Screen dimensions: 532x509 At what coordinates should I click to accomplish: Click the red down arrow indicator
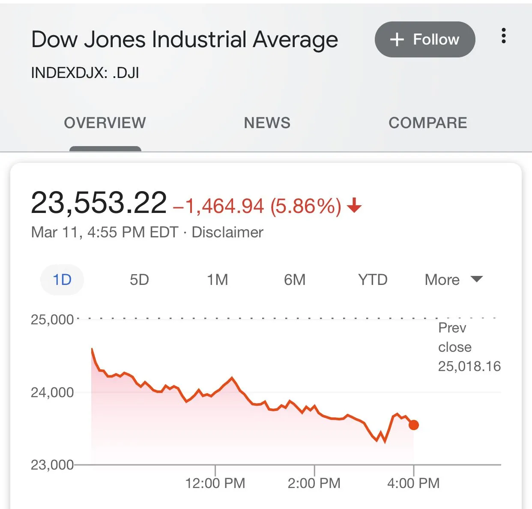[x=354, y=206]
